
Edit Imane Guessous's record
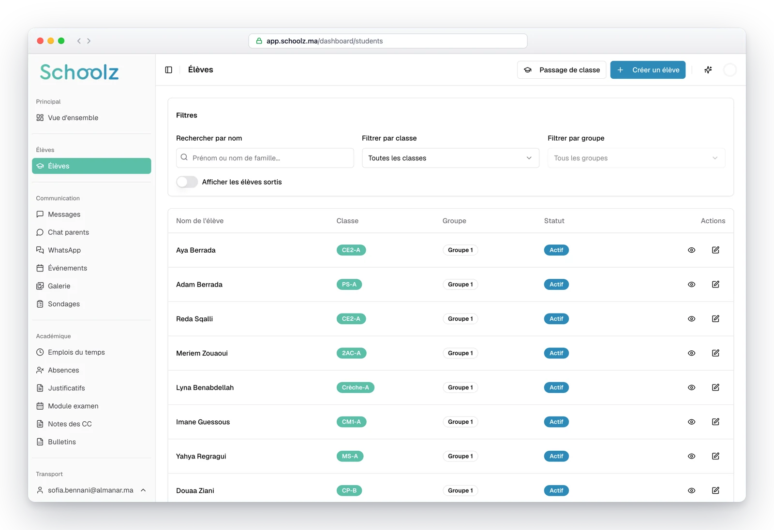click(x=715, y=421)
